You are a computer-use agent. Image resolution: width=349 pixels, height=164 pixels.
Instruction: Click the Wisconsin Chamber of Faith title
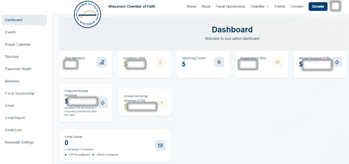[132, 6]
